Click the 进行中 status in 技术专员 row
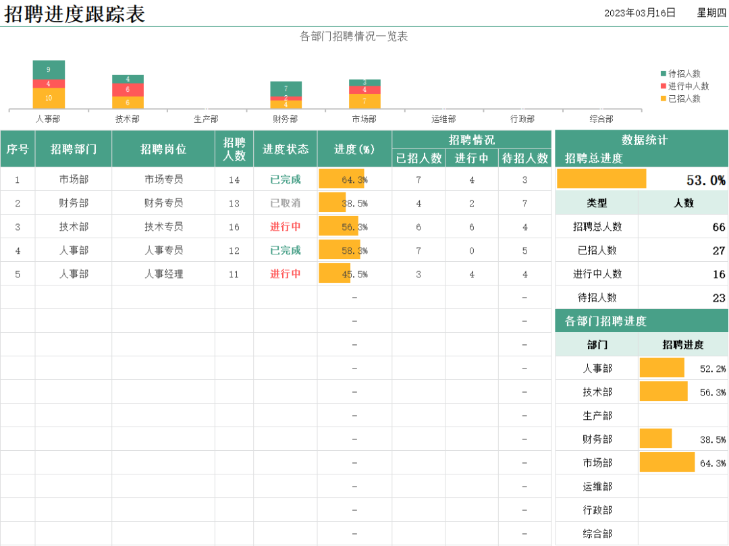Image resolution: width=729 pixels, height=546 pixels. [x=286, y=226]
